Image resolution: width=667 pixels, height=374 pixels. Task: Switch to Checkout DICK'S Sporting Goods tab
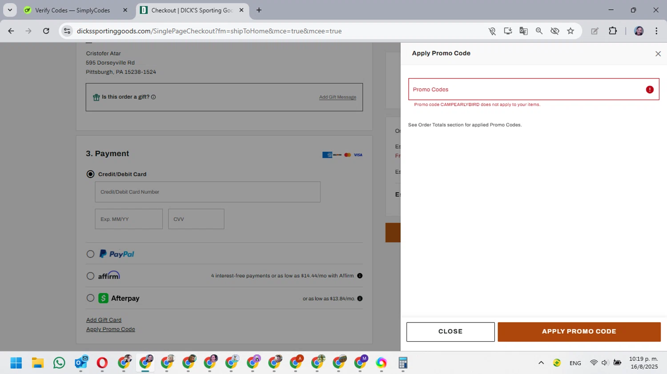pos(192,10)
